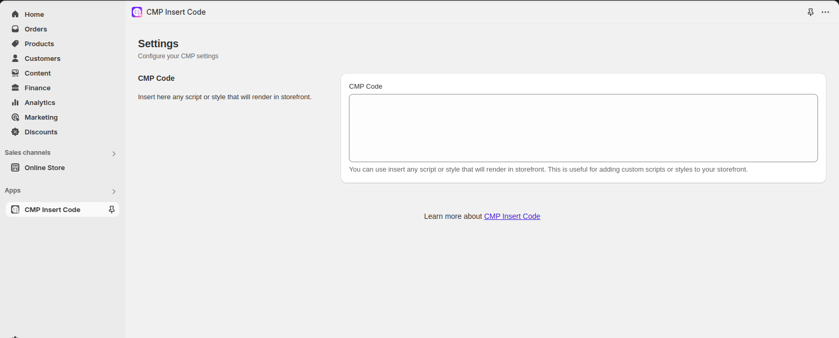Go to the Content menu item
This screenshot has width=839, height=338.
click(x=38, y=73)
